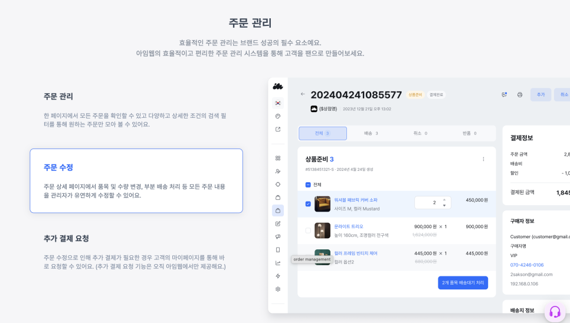The image size is (570, 323).
Task: Click the 결제정보 panel heading
Action: click(x=521, y=138)
